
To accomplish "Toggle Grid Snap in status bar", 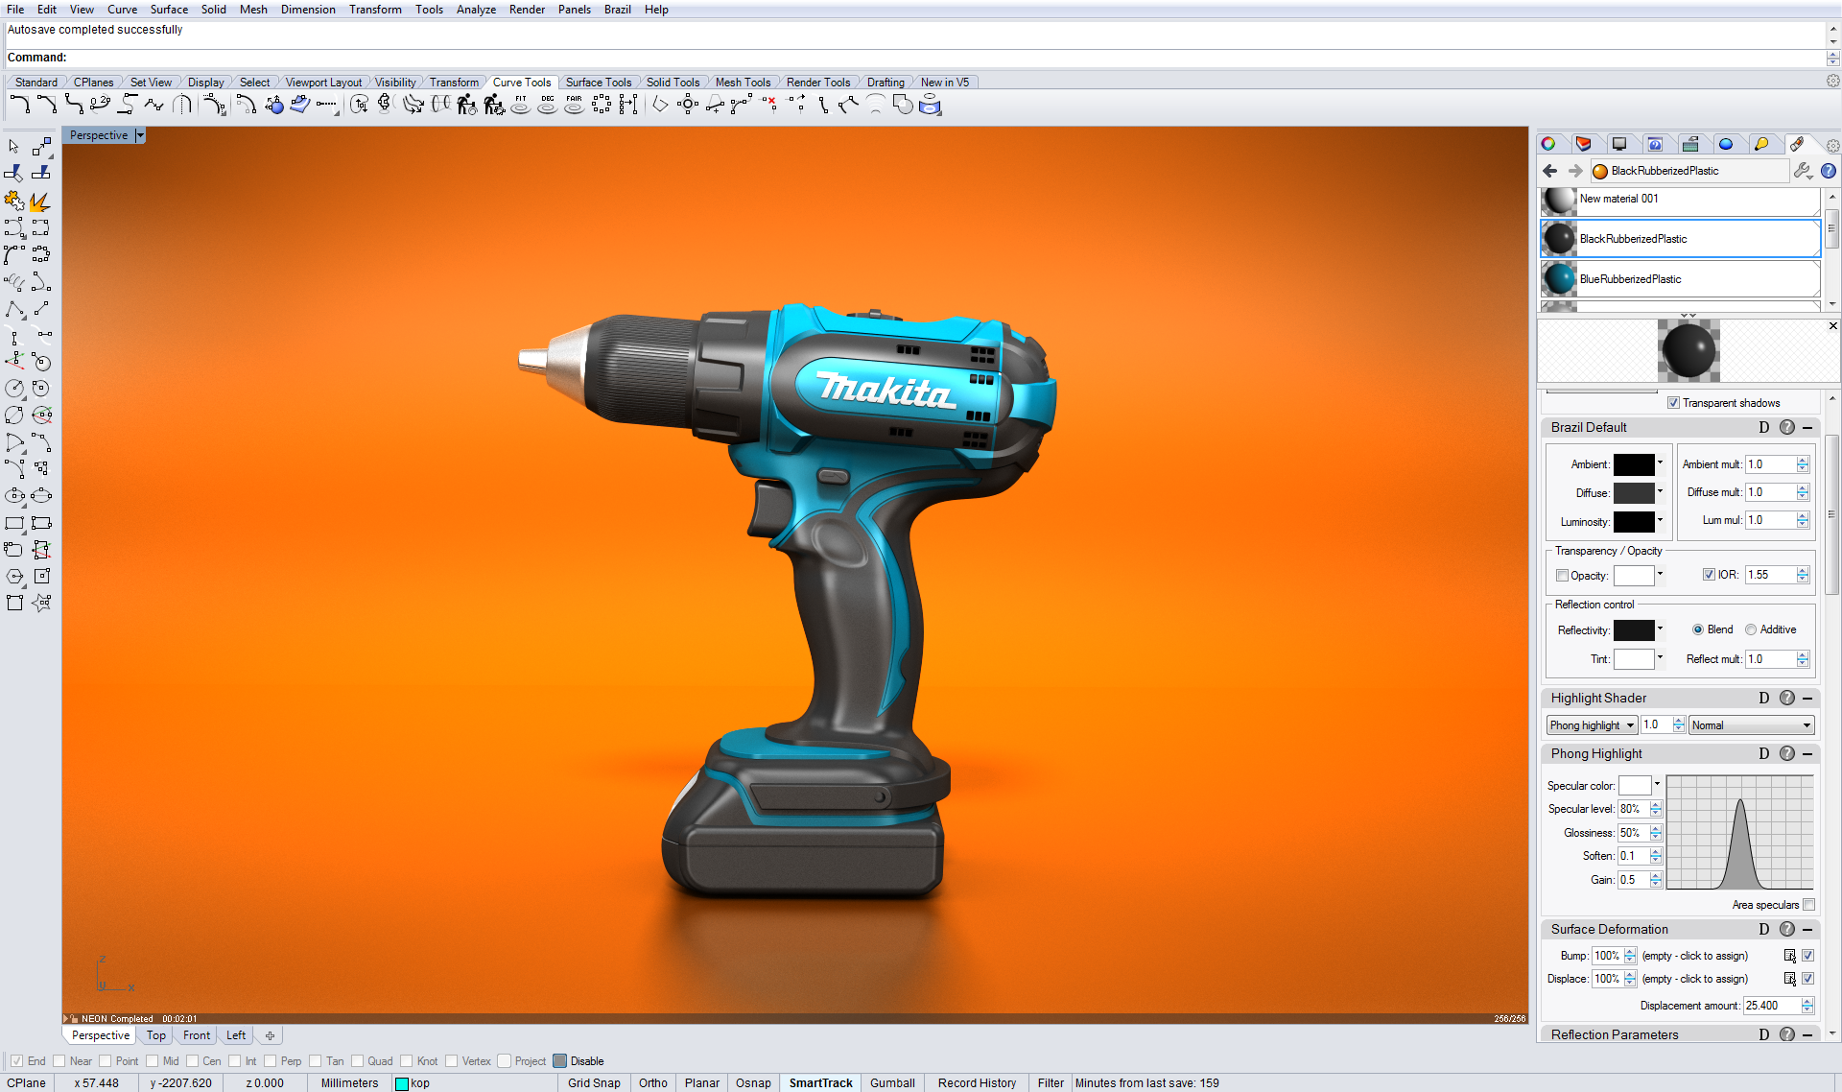I will coord(594,1082).
